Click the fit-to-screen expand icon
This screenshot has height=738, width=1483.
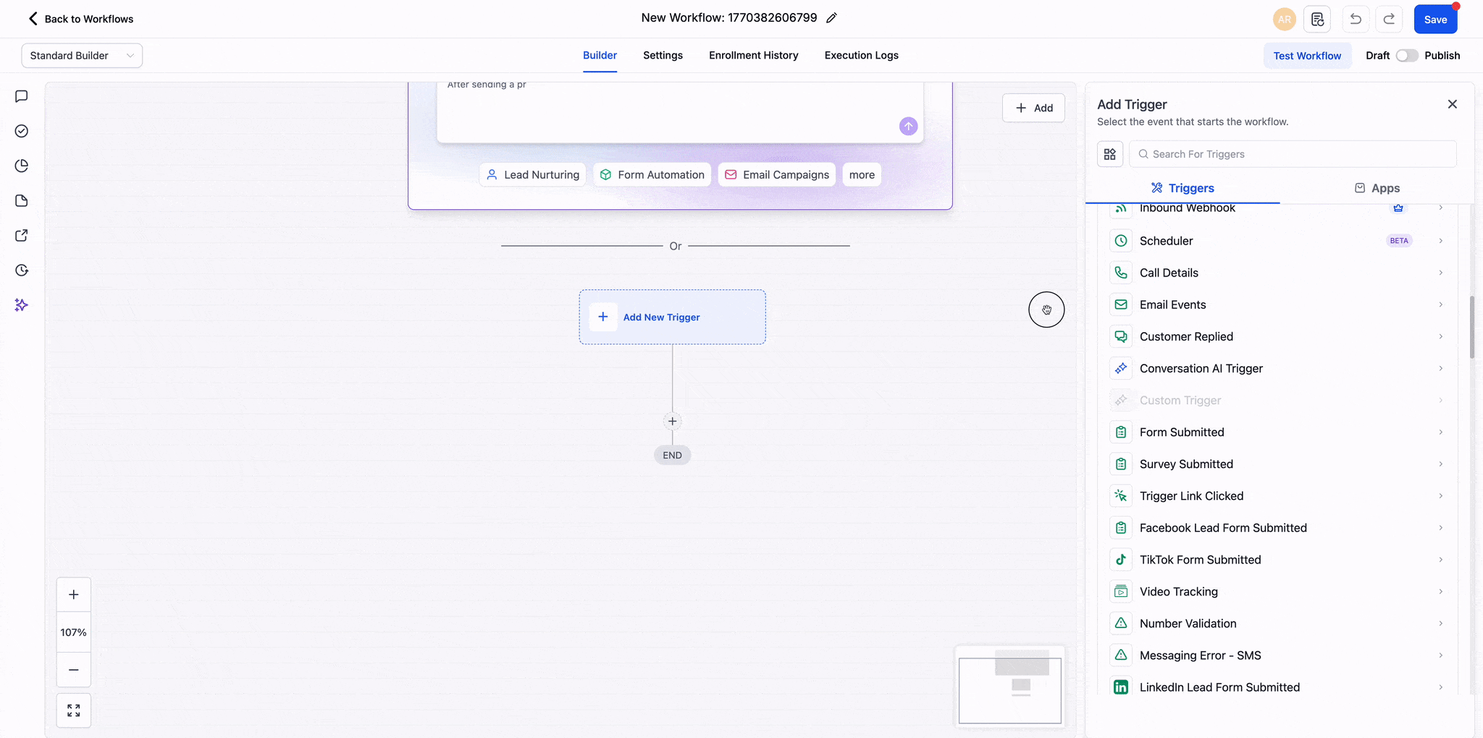[x=74, y=711]
